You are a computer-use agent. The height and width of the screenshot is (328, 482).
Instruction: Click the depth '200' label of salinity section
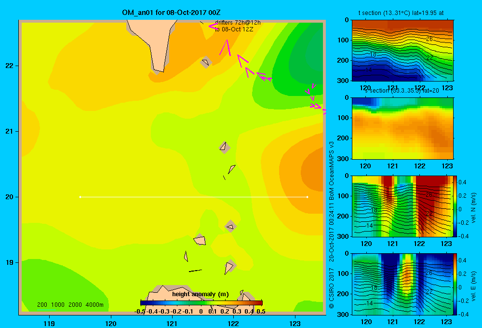tap(343, 138)
